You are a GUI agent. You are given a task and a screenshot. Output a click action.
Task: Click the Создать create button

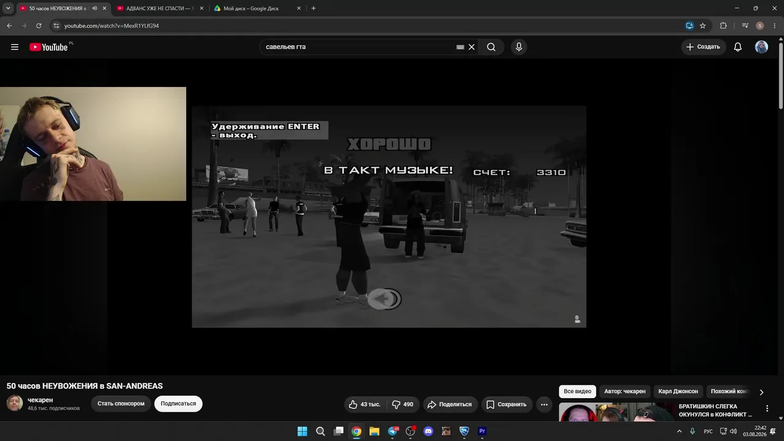click(x=703, y=47)
